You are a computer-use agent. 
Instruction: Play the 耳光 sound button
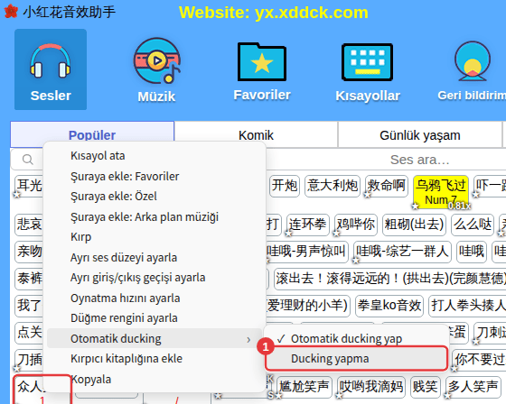pos(29,186)
